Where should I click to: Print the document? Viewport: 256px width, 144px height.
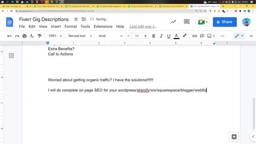click(x=24, y=36)
